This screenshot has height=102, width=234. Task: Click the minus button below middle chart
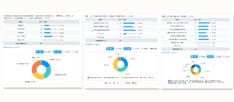click(122, 83)
